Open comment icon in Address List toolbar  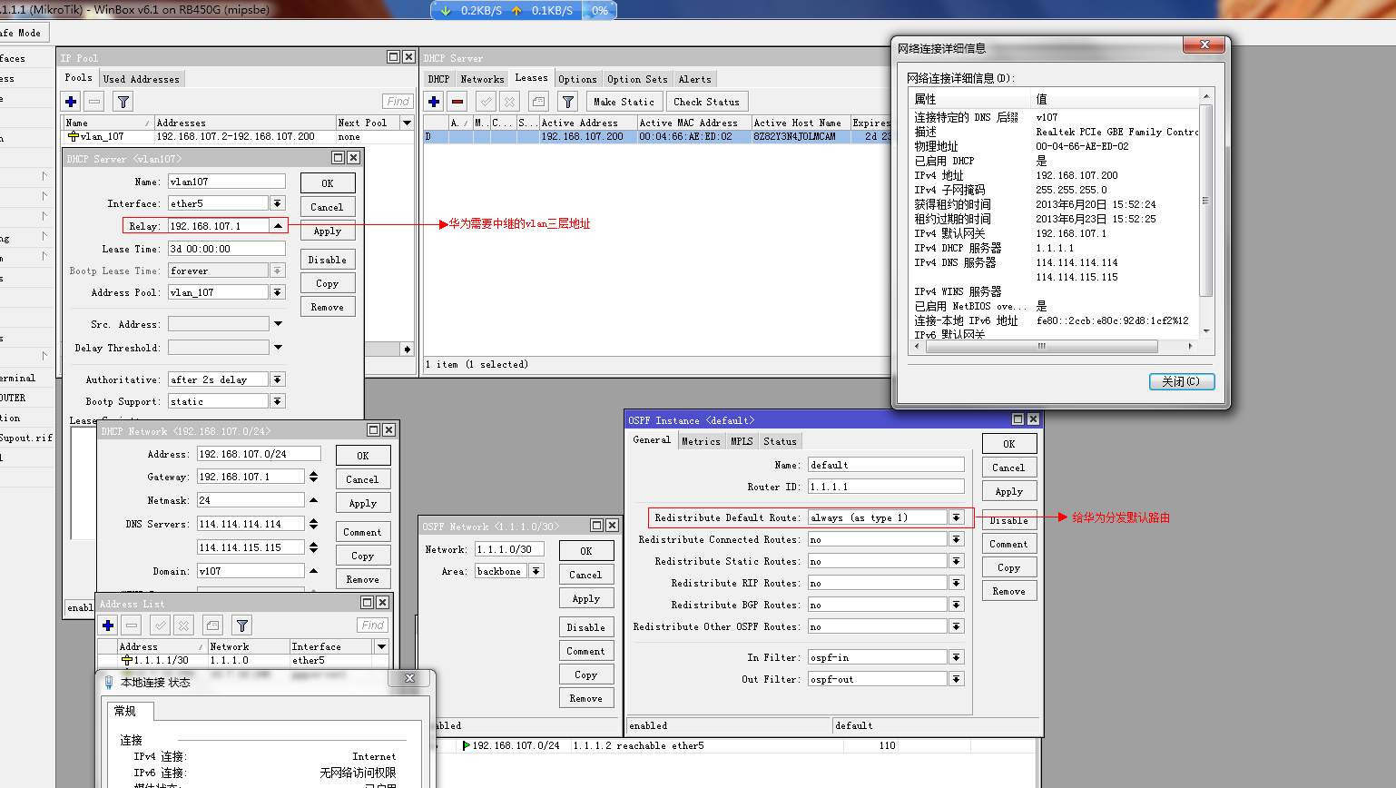point(212,625)
